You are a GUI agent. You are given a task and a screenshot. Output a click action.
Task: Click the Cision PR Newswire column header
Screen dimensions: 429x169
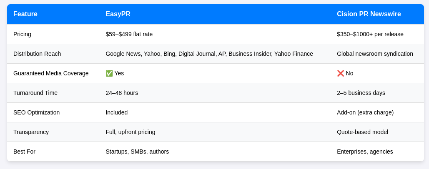tap(369, 14)
